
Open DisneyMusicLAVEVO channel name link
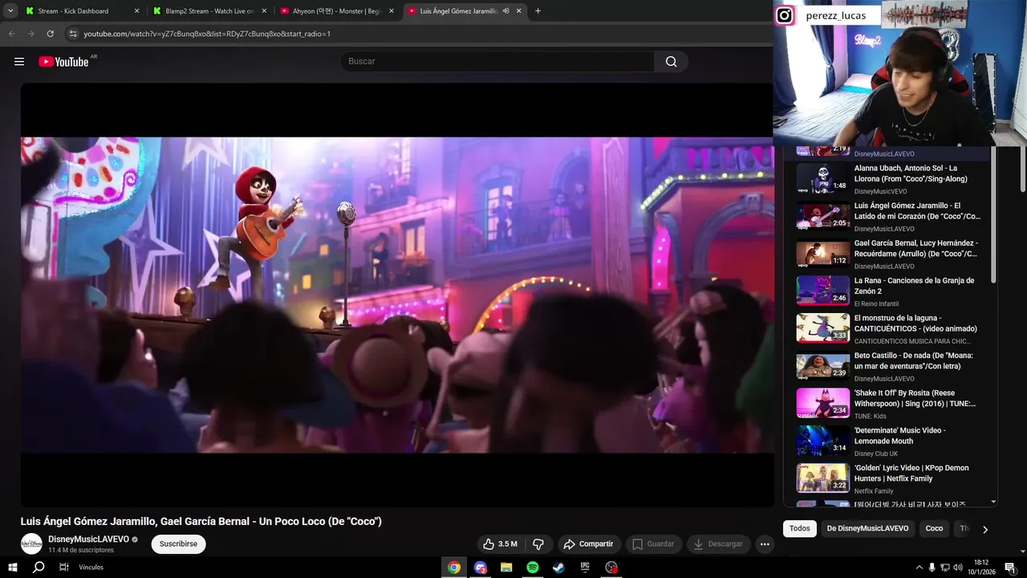tap(88, 539)
